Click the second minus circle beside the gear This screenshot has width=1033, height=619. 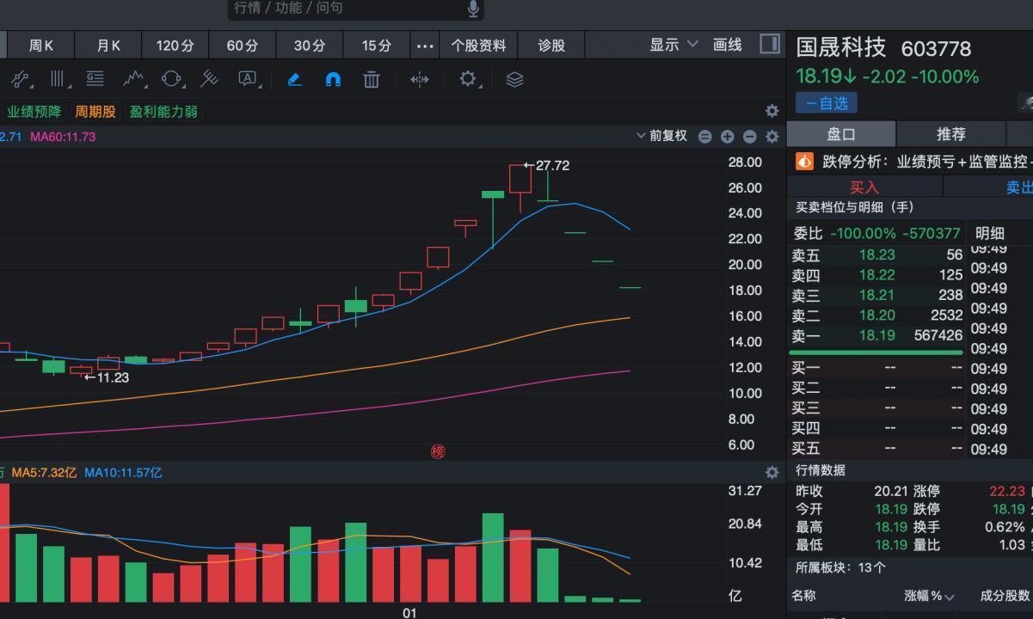749,136
